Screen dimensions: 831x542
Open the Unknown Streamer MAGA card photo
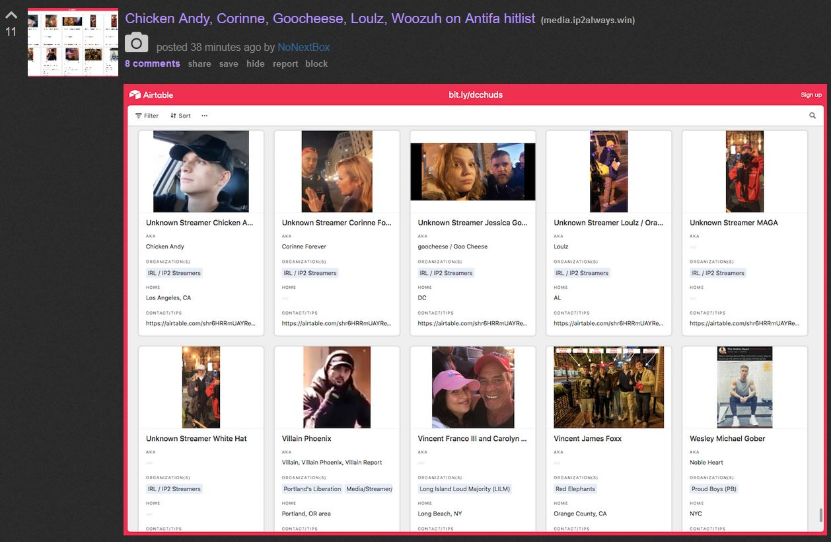(744, 171)
